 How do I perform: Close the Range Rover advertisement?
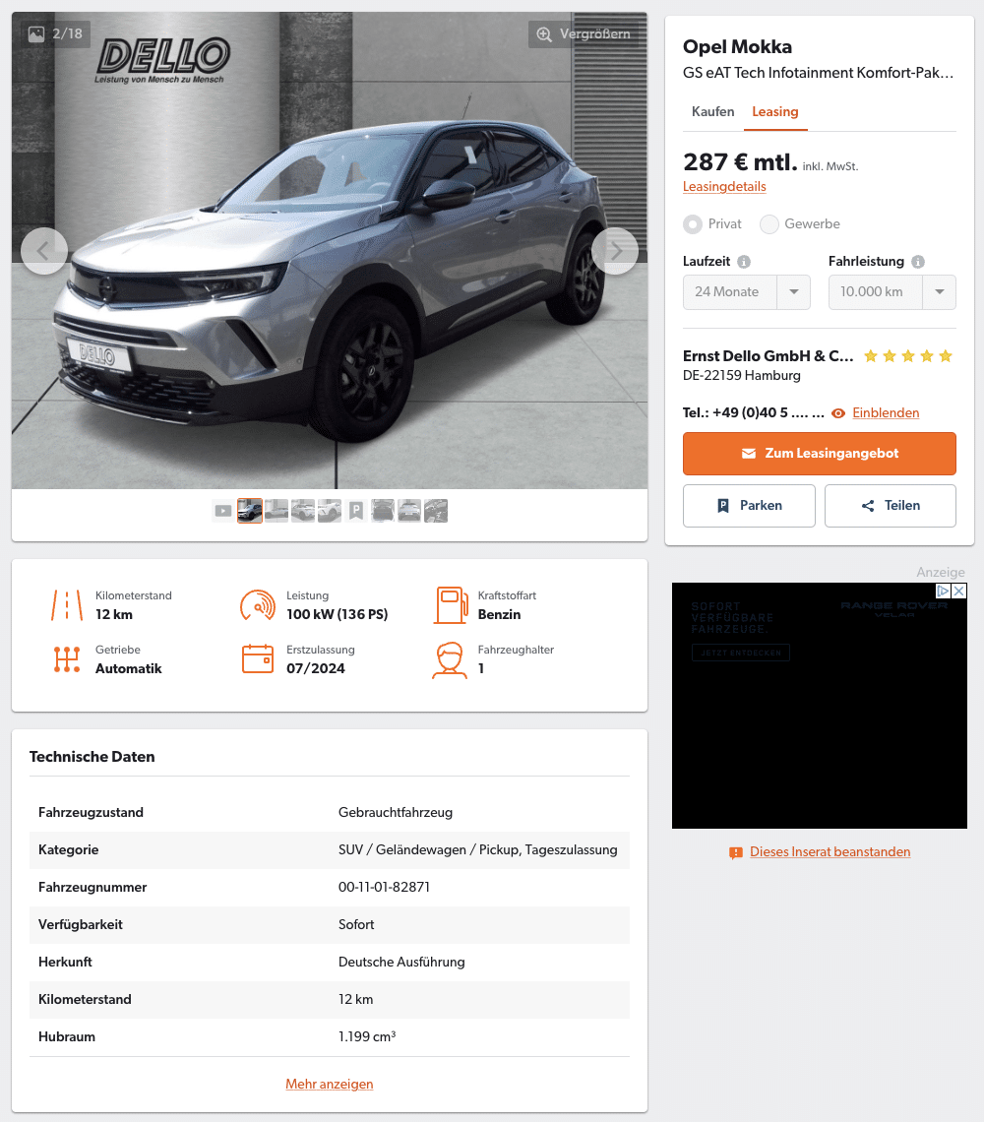(x=959, y=591)
